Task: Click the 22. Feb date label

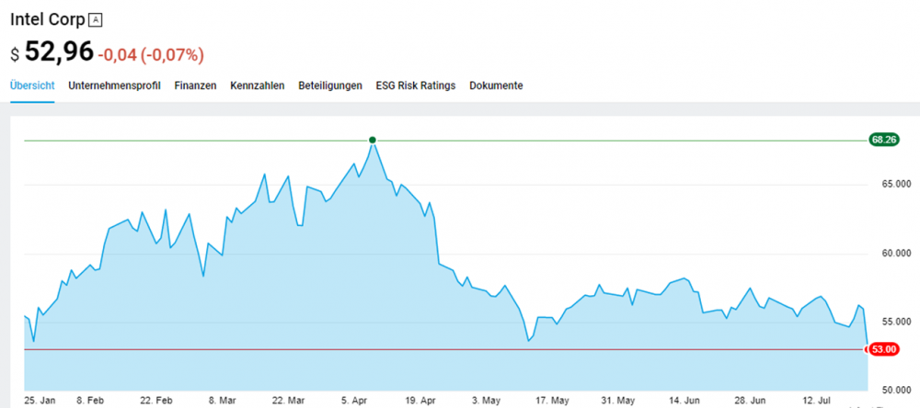Action: point(155,402)
